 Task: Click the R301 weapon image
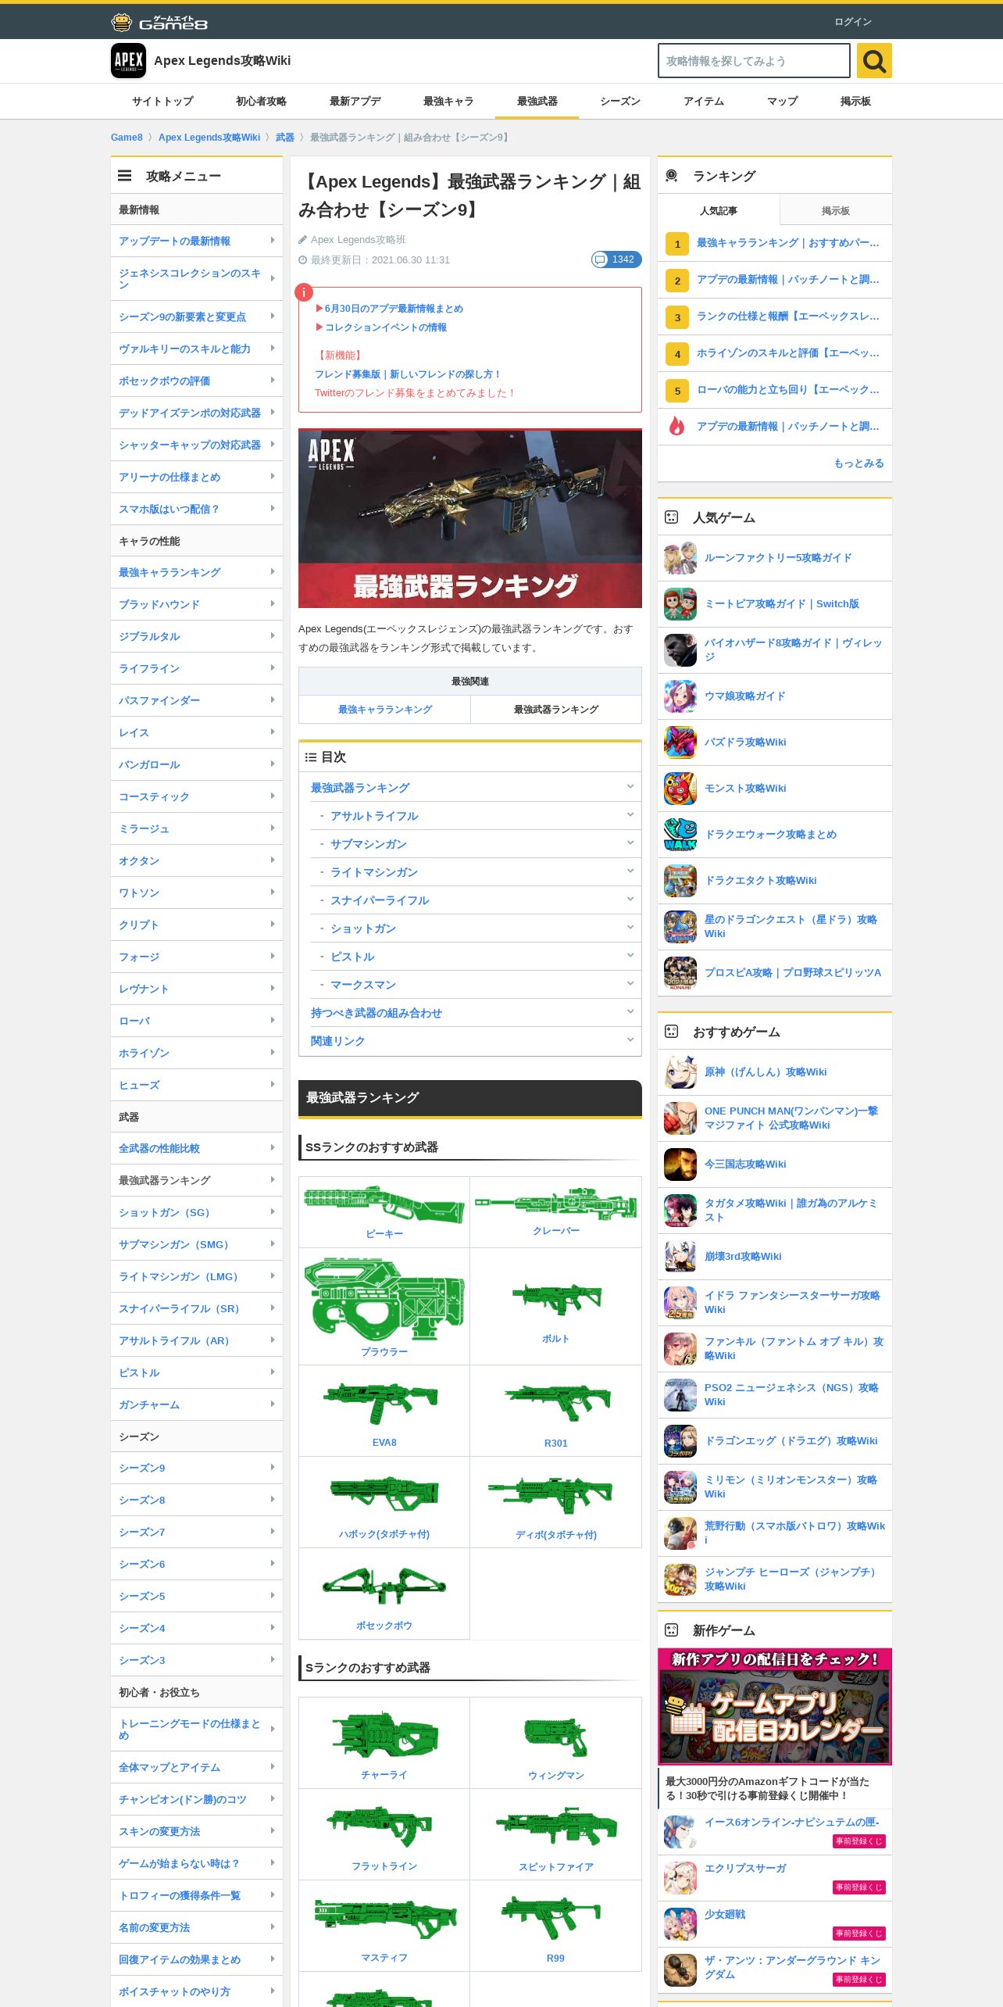[558, 1403]
